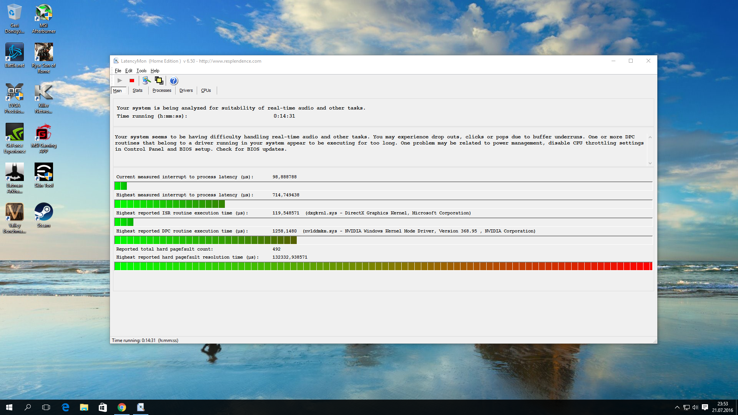738x415 pixels.
Task: Show hidden system tray icons
Action: click(x=677, y=407)
